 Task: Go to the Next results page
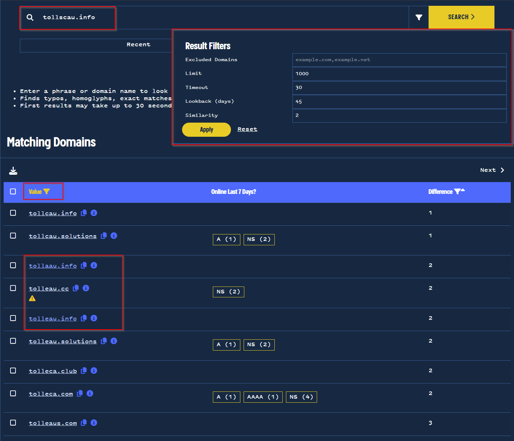click(x=492, y=170)
